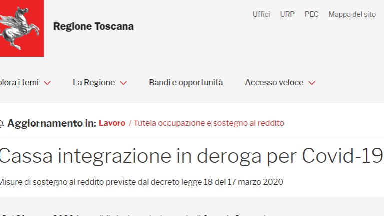Click the 'Cassa integrazione in deroga' heading

(191, 156)
